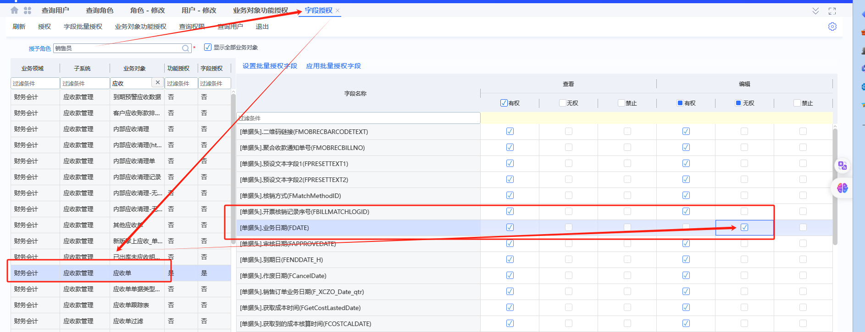Screen dimensions: 865x332
Task: Open the settings gear icon
Action: (832, 27)
